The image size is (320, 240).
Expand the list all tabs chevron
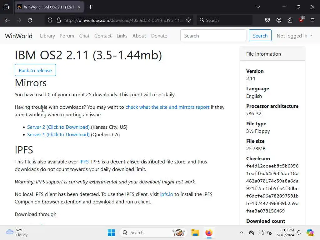coord(258,7)
